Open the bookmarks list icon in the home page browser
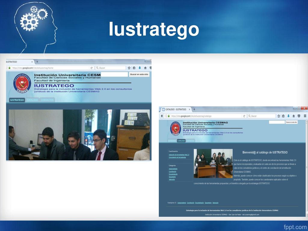 tap(134, 68)
